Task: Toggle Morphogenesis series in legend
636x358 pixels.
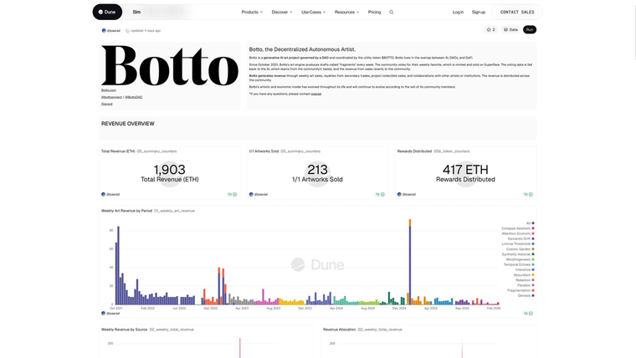Action: (x=520, y=259)
